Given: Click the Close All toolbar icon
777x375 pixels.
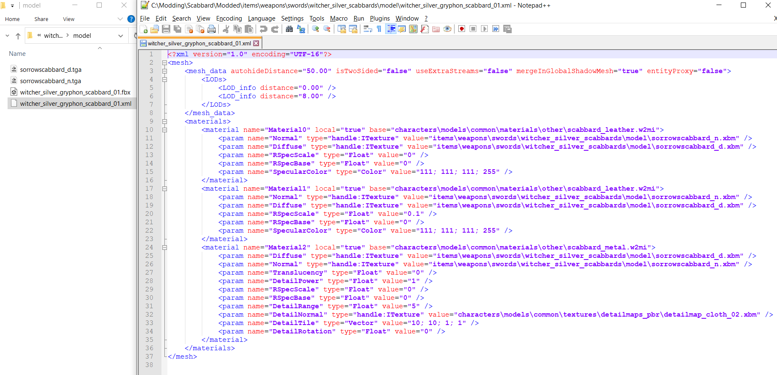Looking at the screenshot, I should (200, 29).
